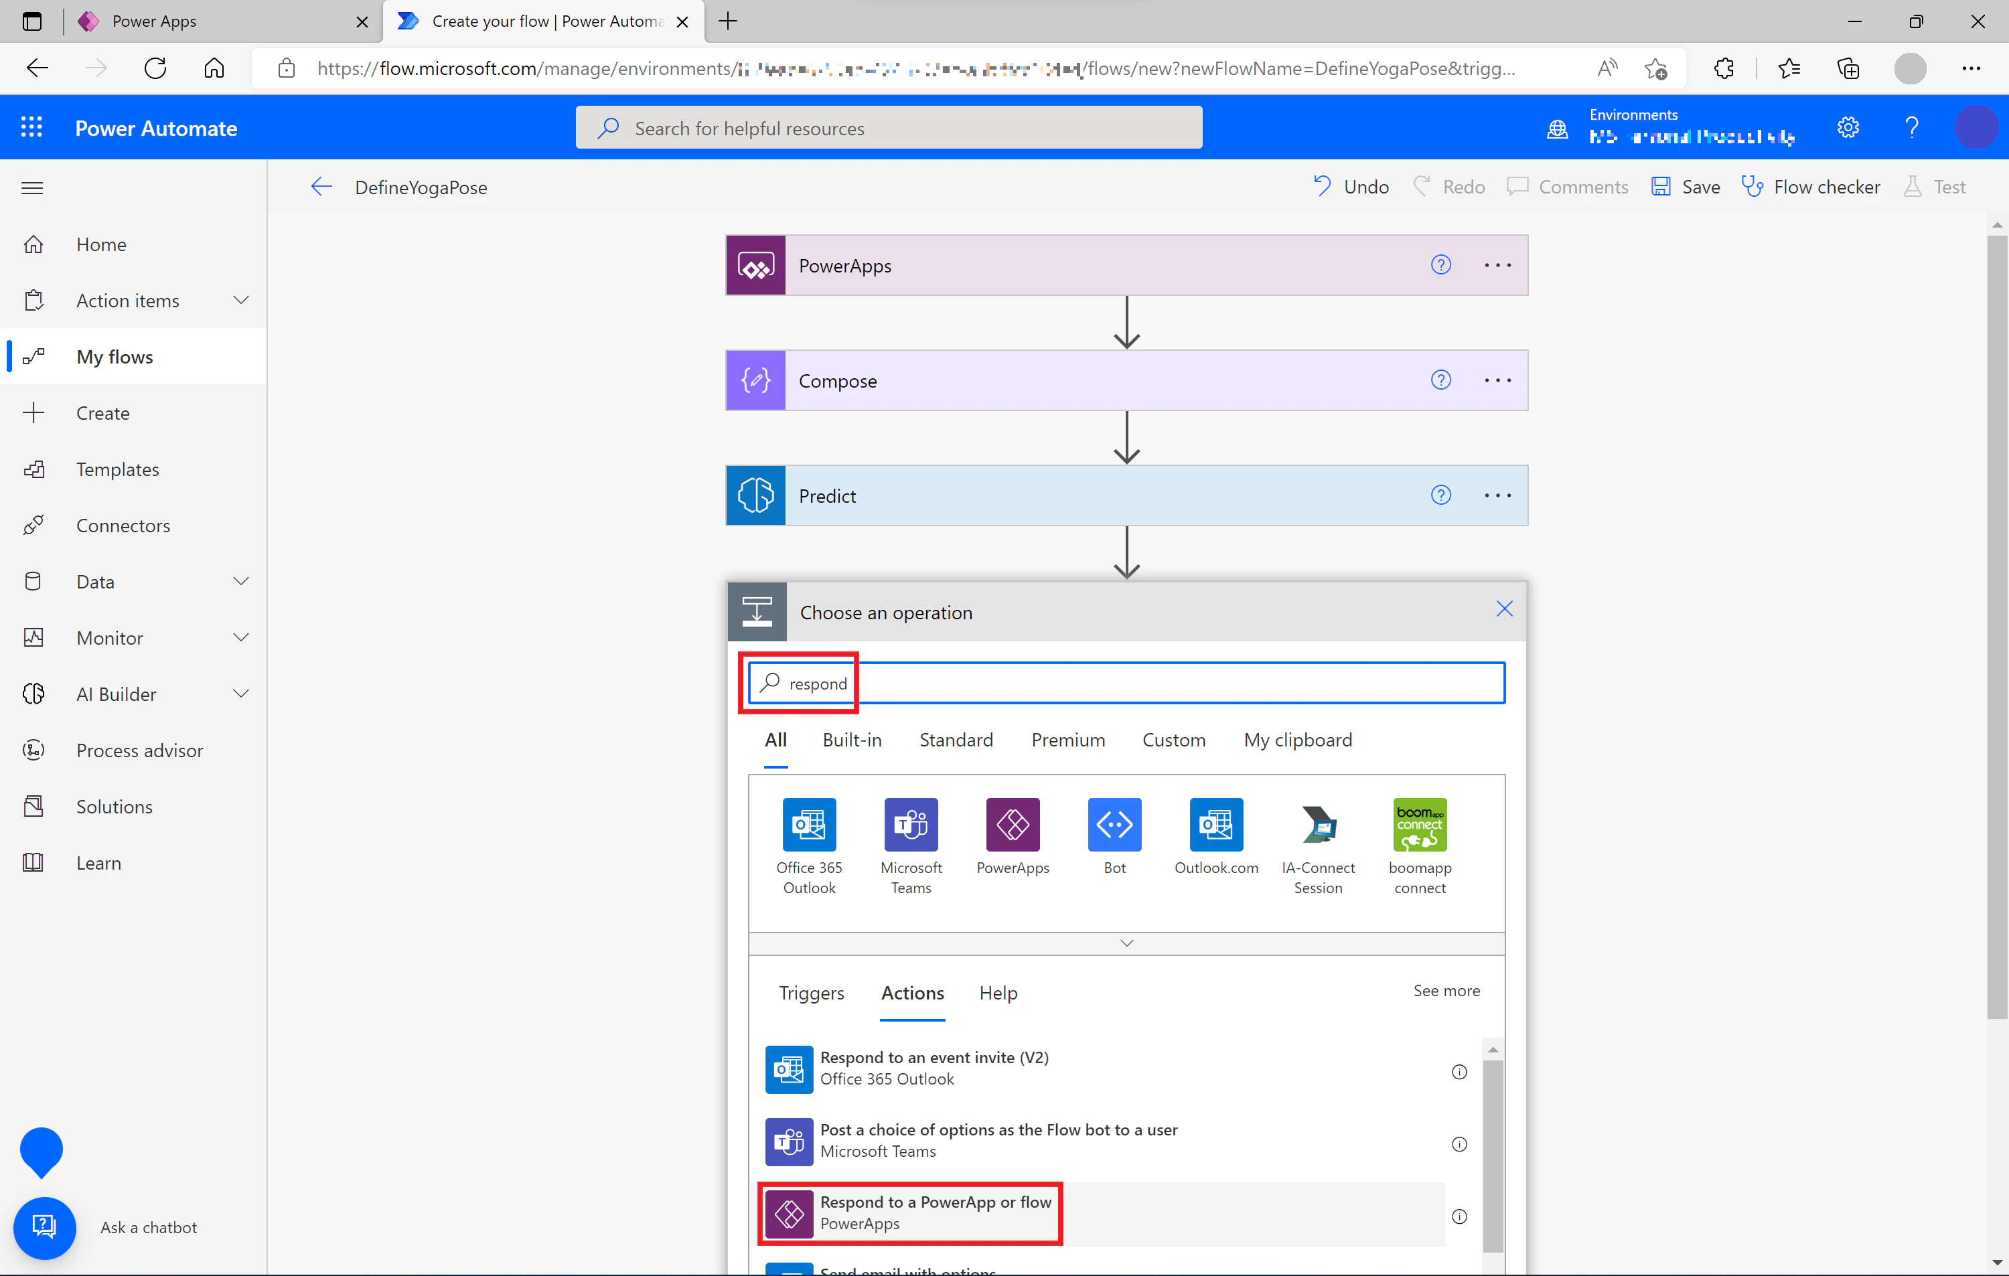The width and height of the screenshot is (2009, 1276).
Task: Click the PowerApps trigger help icon
Action: pos(1441,265)
